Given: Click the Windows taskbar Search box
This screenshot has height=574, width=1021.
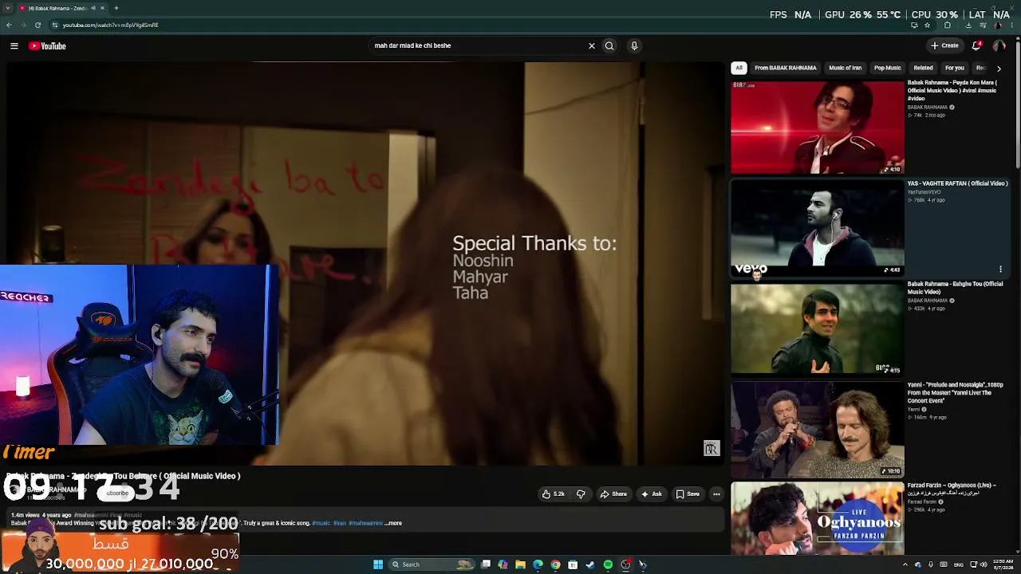Looking at the screenshot, I should pyautogui.click(x=431, y=564).
